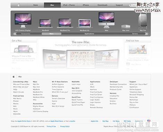Image resolution: width=163 pixels, height=132 pixels.
Task: Open the Time Capsule link
Action: (x=57, y=90)
